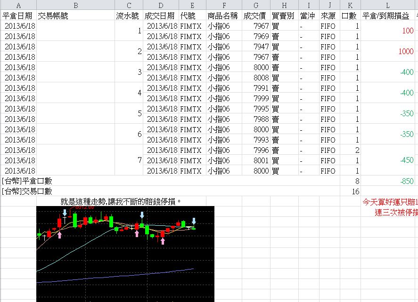
Task: Select the profit cell showing 100
Action: (388, 31)
